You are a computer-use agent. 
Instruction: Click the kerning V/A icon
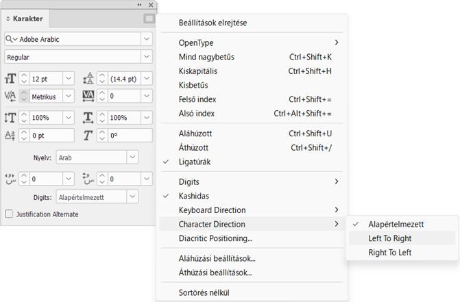(10, 96)
